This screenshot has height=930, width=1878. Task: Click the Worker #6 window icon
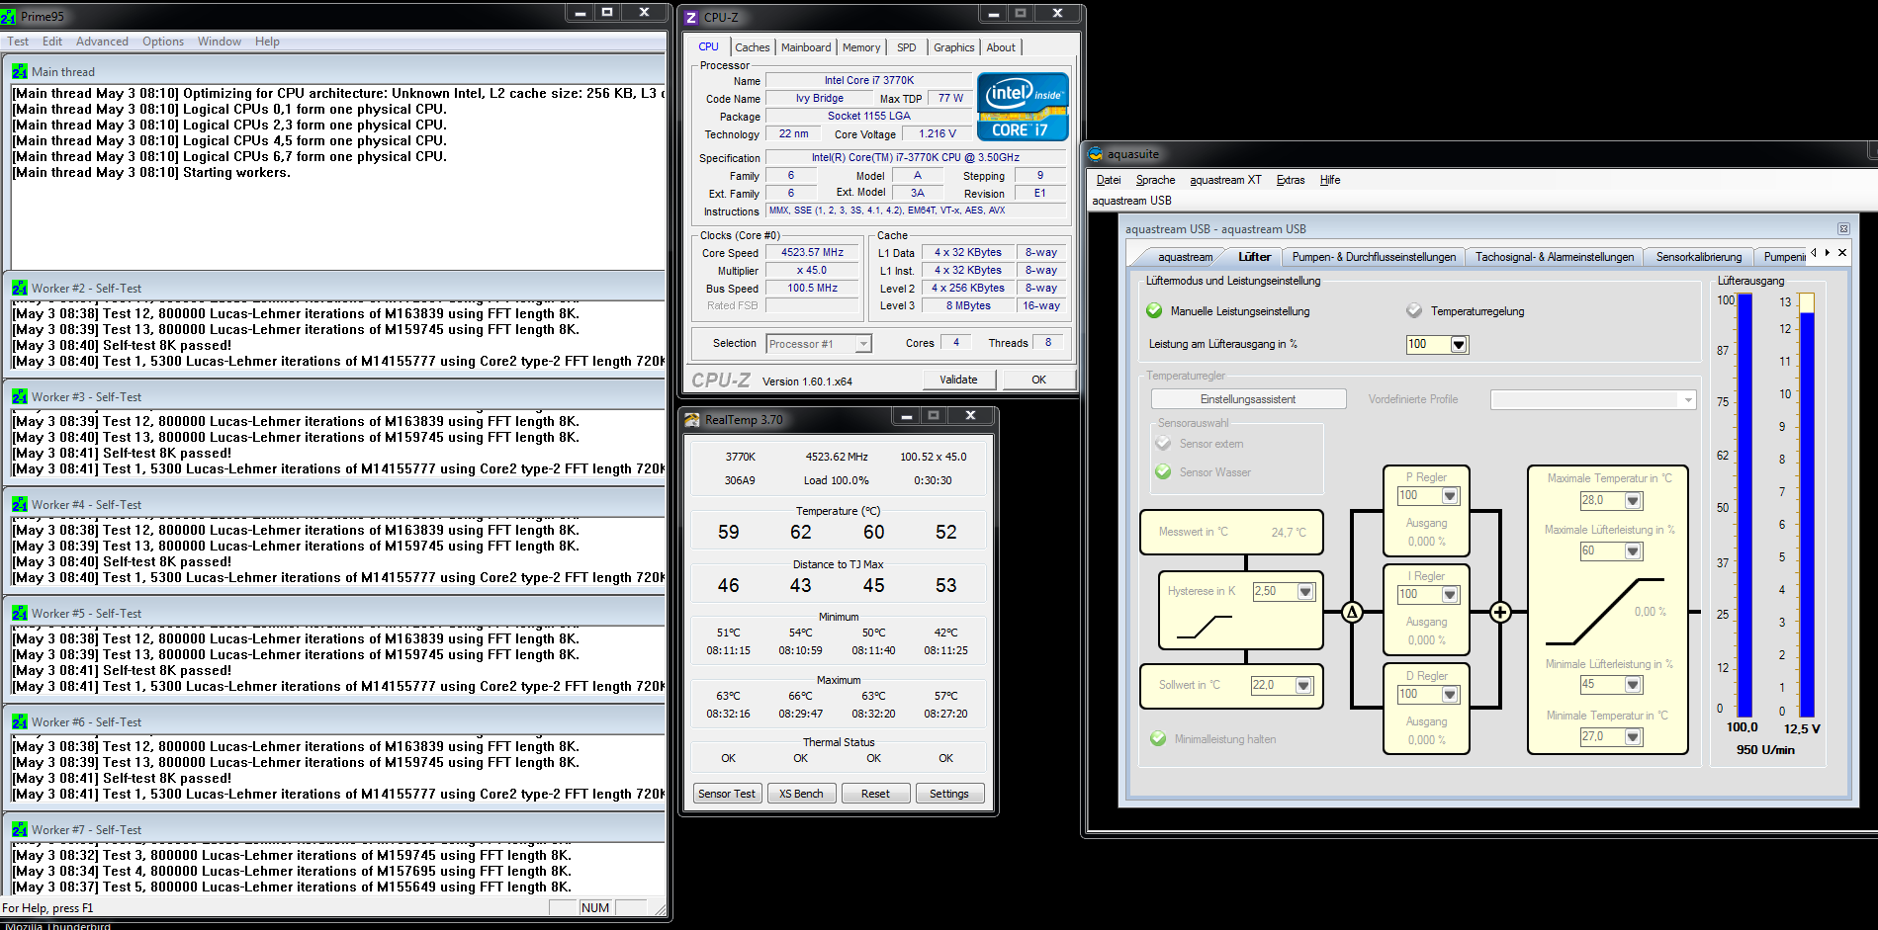pyautogui.click(x=20, y=721)
